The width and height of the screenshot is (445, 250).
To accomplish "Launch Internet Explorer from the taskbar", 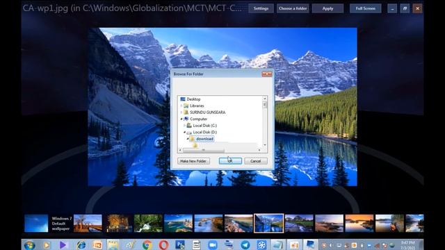I will click(x=81, y=245).
